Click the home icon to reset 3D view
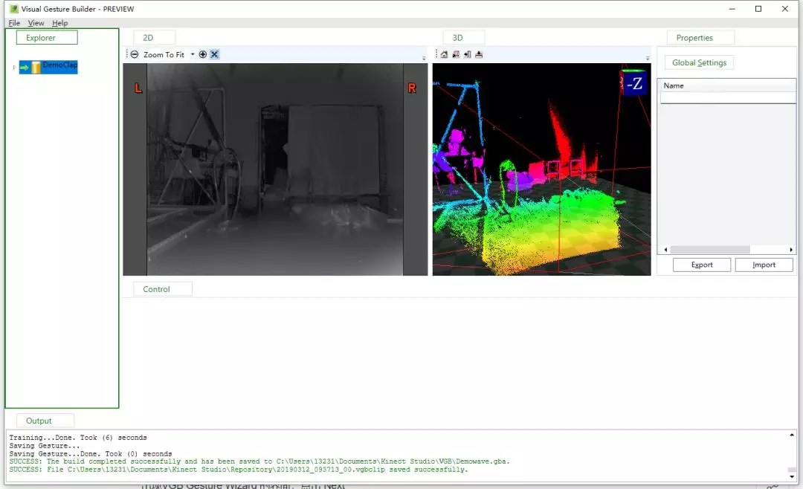Screen dimensions: 803x489 tap(443, 54)
